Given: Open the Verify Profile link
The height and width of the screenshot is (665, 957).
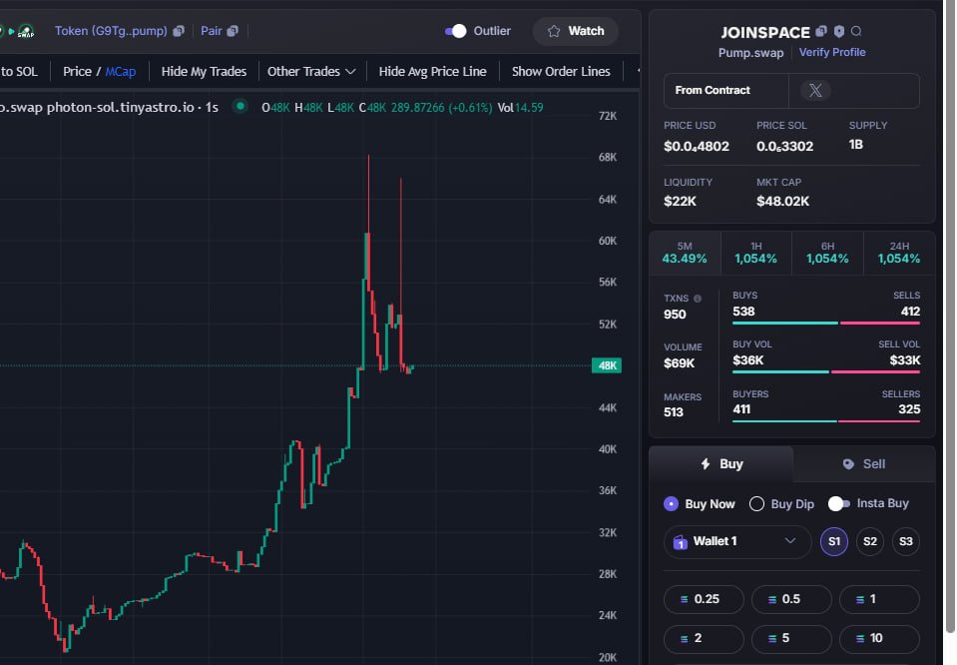Looking at the screenshot, I should pyautogui.click(x=832, y=53).
